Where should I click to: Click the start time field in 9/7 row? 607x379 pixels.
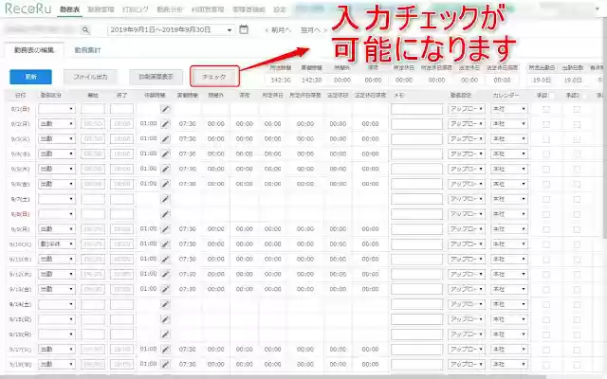coord(93,199)
